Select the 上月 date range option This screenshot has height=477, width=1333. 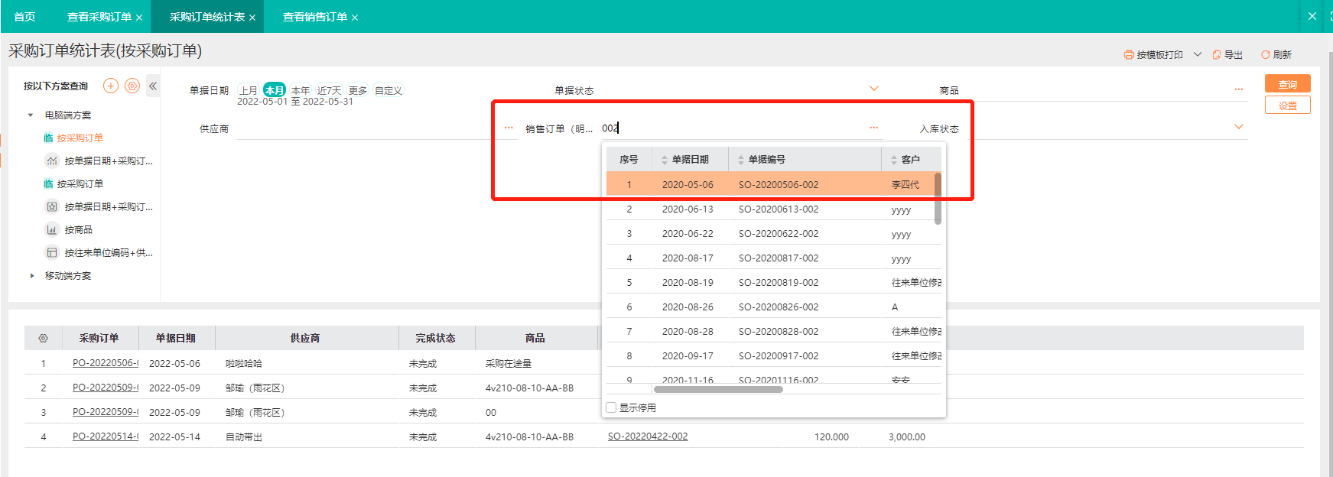(x=249, y=90)
